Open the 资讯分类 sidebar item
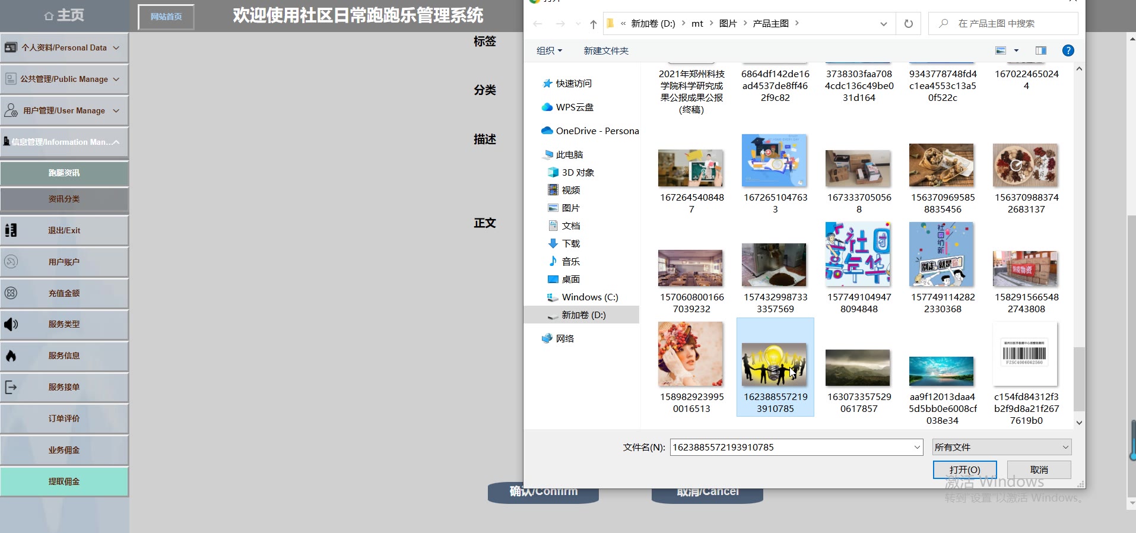Screen dimensions: 1136x533 tap(64, 199)
